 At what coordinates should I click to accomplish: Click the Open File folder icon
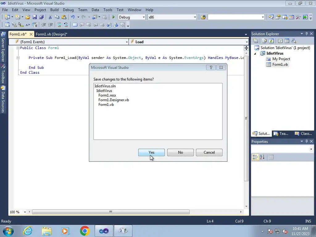pyautogui.click(x=27, y=17)
